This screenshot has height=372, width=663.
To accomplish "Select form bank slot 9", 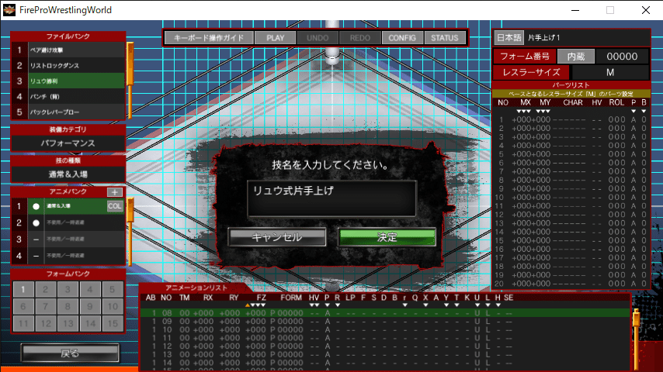I will (x=89, y=306).
